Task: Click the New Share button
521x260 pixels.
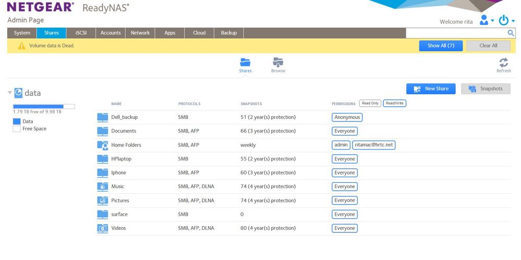Action: [431, 89]
